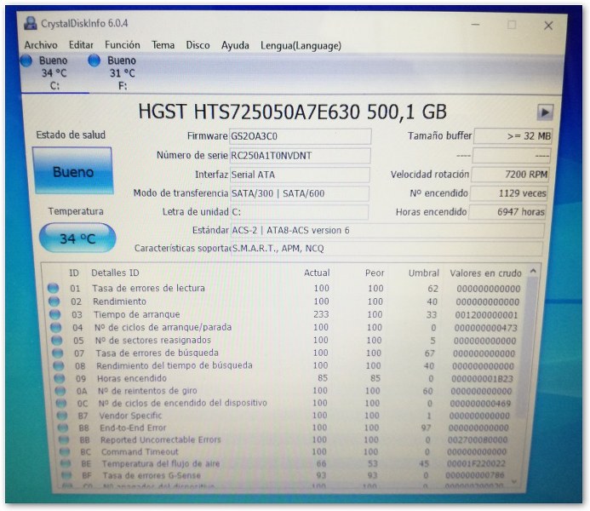Click the status dot for attribute 07
Viewport: 590px width, 511px height.
pos(58,353)
